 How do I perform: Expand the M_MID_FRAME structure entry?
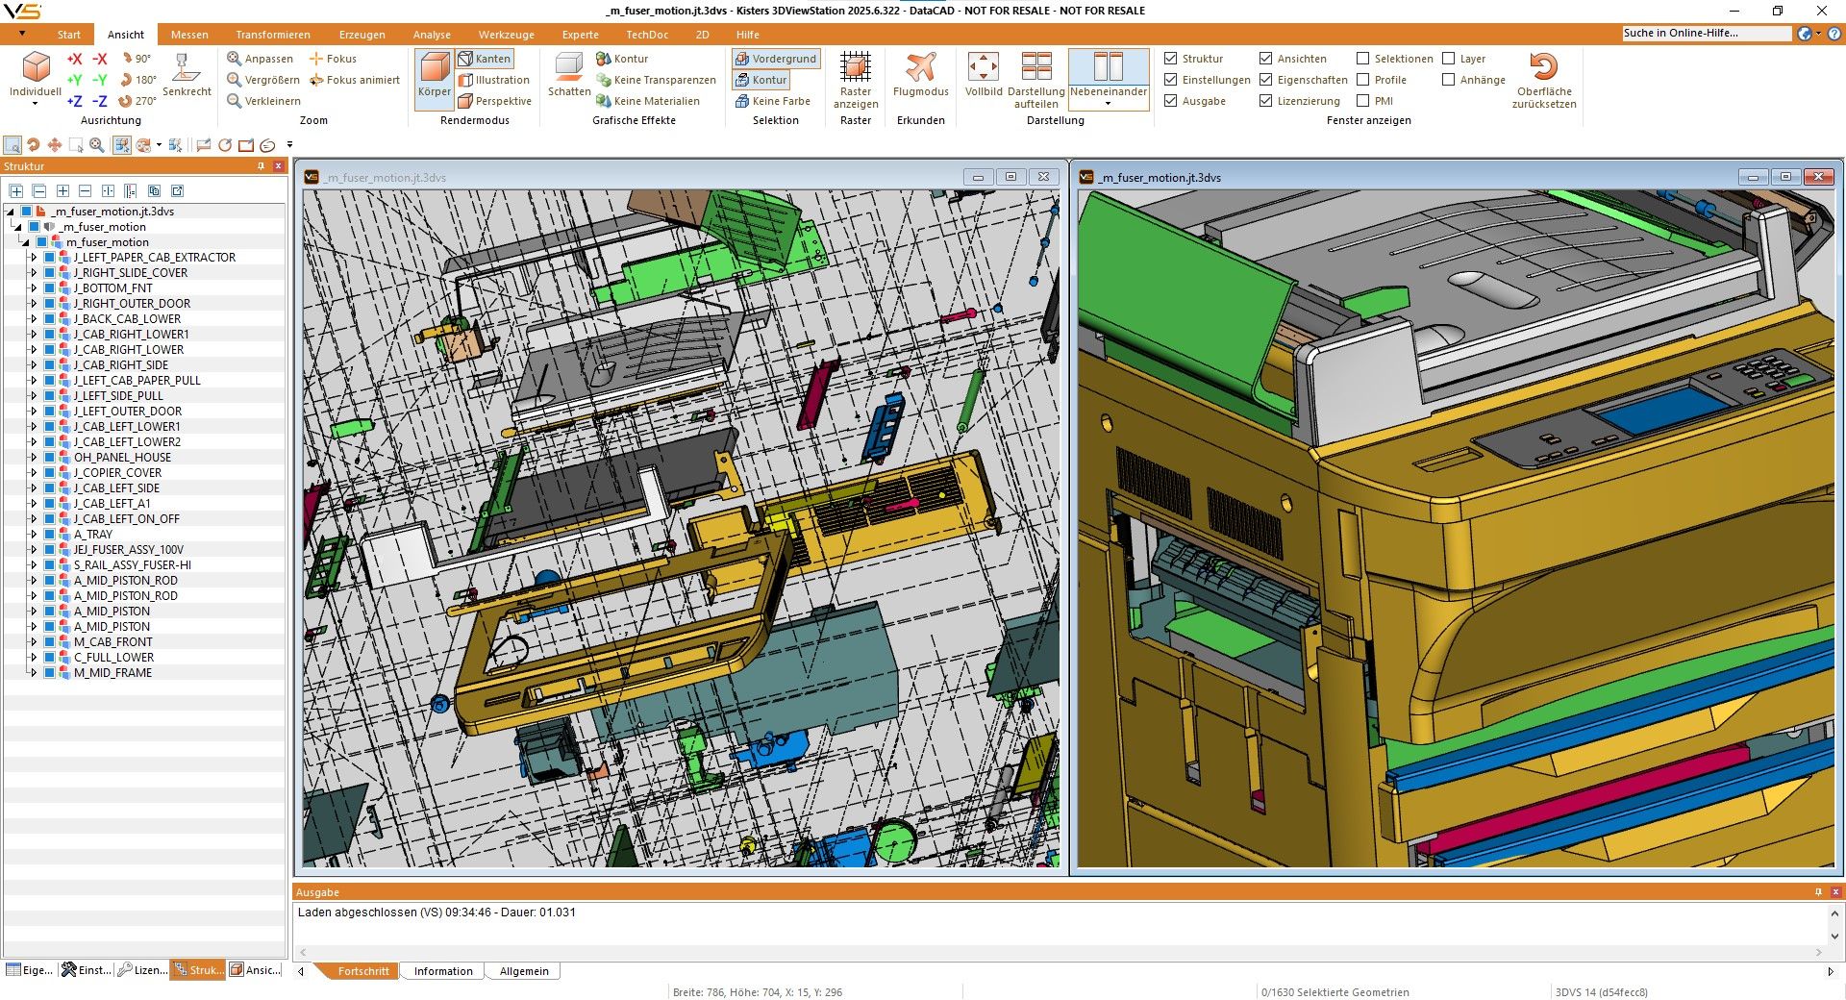[35, 672]
